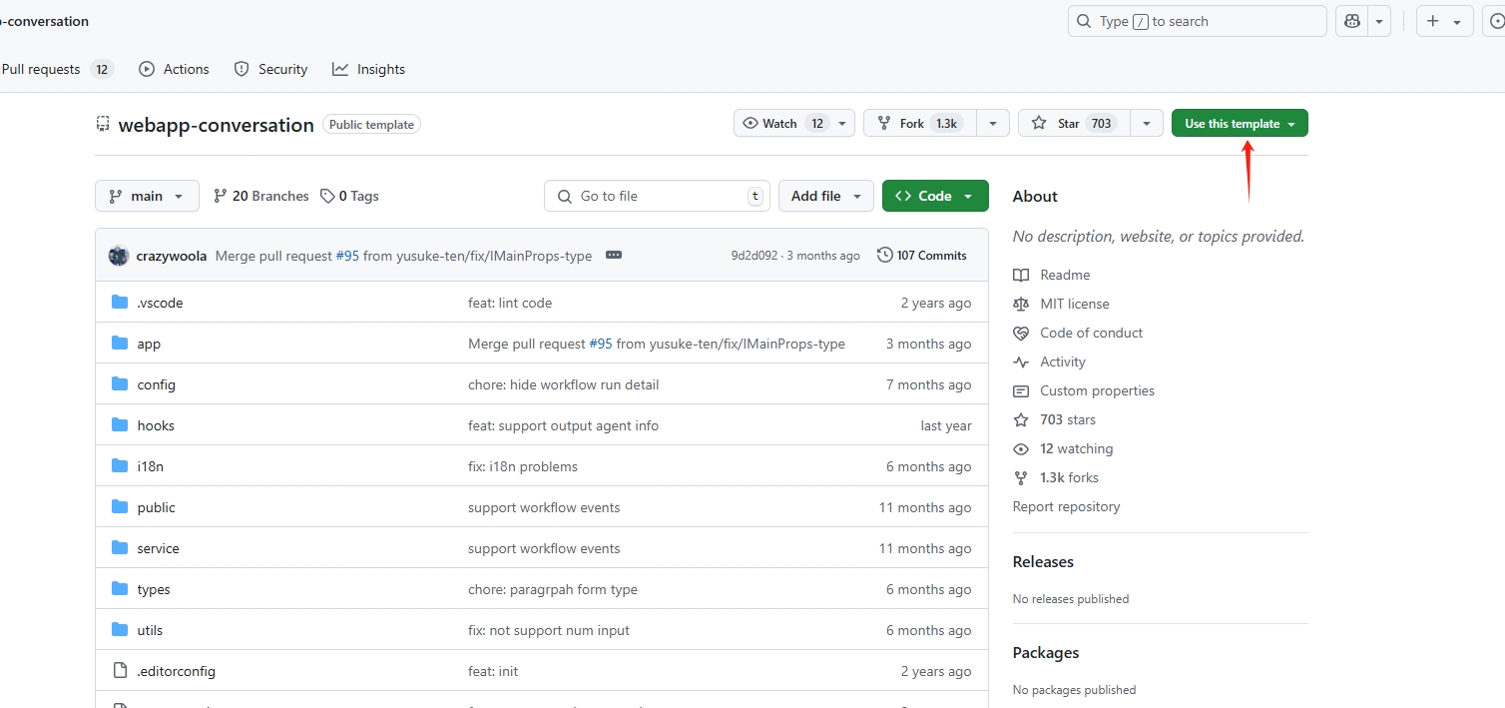Open the Add file dropdown
Viewport: 1505px width, 708px height.
pos(825,196)
